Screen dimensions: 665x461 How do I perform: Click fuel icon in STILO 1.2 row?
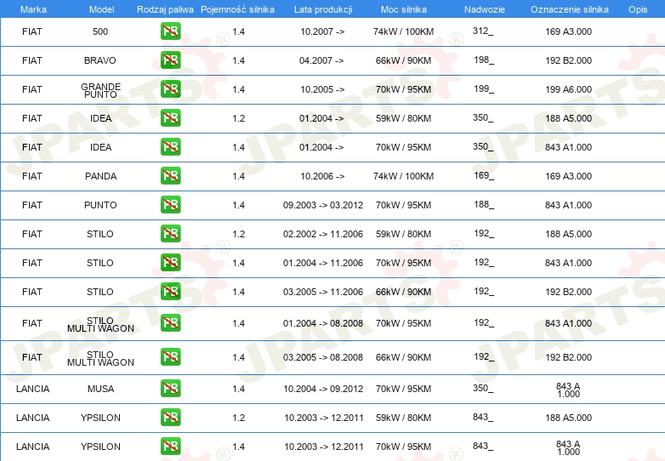click(170, 233)
